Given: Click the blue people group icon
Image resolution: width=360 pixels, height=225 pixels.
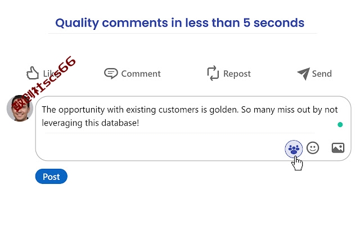Looking at the screenshot, I should pos(294,148).
